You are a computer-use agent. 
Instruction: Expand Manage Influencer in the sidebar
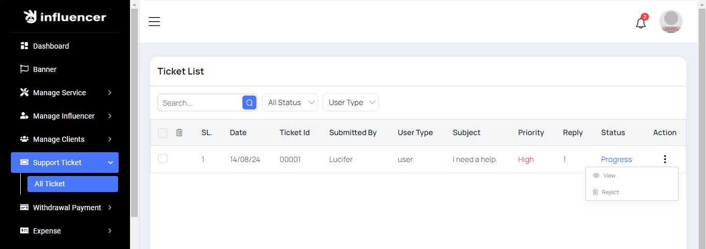tap(65, 116)
